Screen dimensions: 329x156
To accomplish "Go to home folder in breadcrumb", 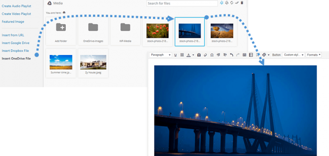I will click(64, 13).
